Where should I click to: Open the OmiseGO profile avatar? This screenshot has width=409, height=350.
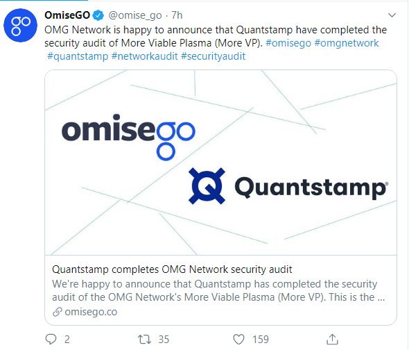pyautogui.click(x=20, y=25)
